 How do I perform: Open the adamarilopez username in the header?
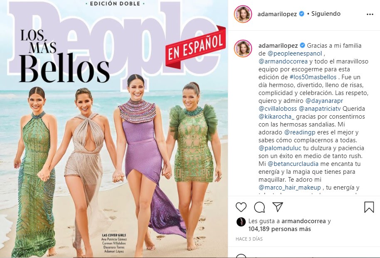[x=277, y=14]
